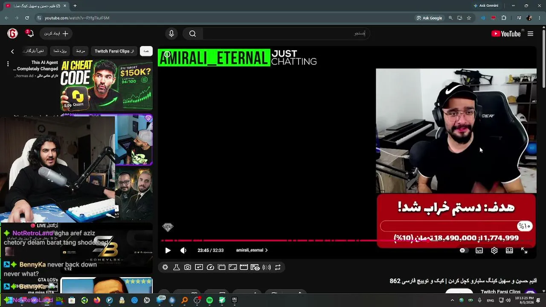Open the account avatar menu
The height and width of the screenshot is (307, 546).
tap(12, 33)
